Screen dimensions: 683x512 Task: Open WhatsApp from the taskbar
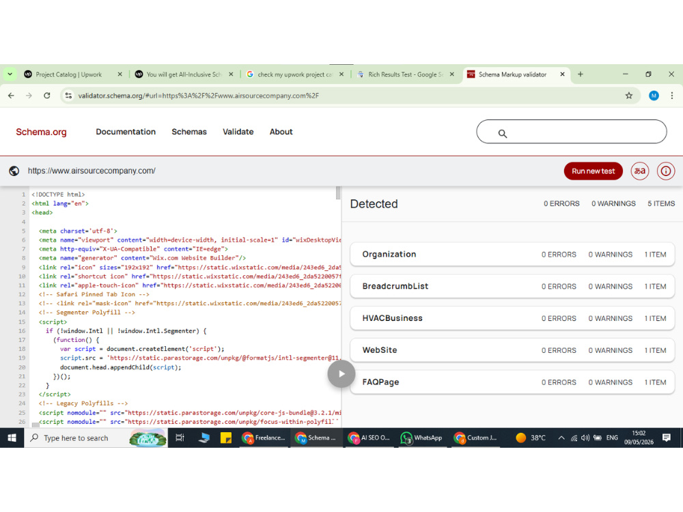point(422,438)
